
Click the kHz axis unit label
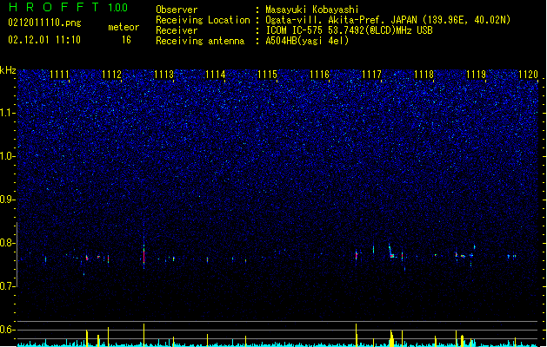pyautogui.click(x=8, y=70)
